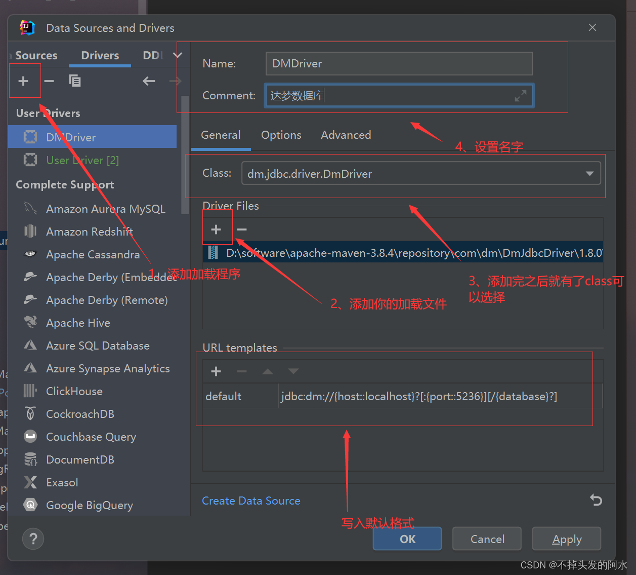The height and width of the screenshot is (575, 636).
Task: Select User Driver [2] entry
Action: (92, 160)
